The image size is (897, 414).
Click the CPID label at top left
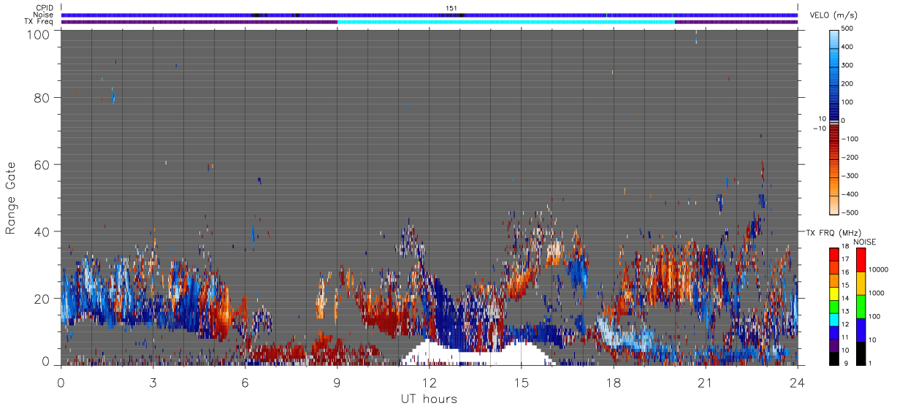click(45, 8)
